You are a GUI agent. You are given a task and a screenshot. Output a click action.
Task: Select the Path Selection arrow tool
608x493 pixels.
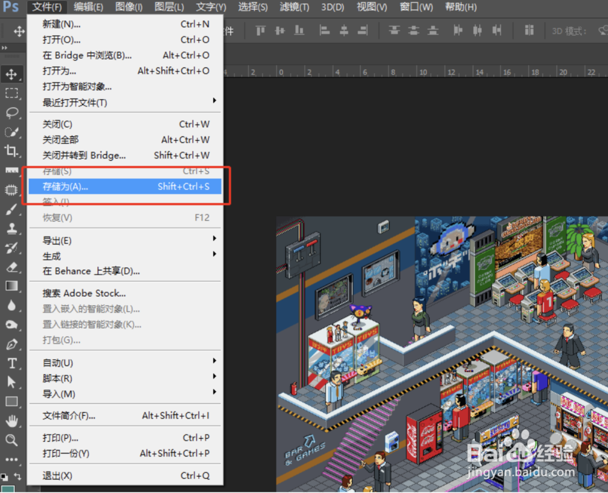click(12, 382)
